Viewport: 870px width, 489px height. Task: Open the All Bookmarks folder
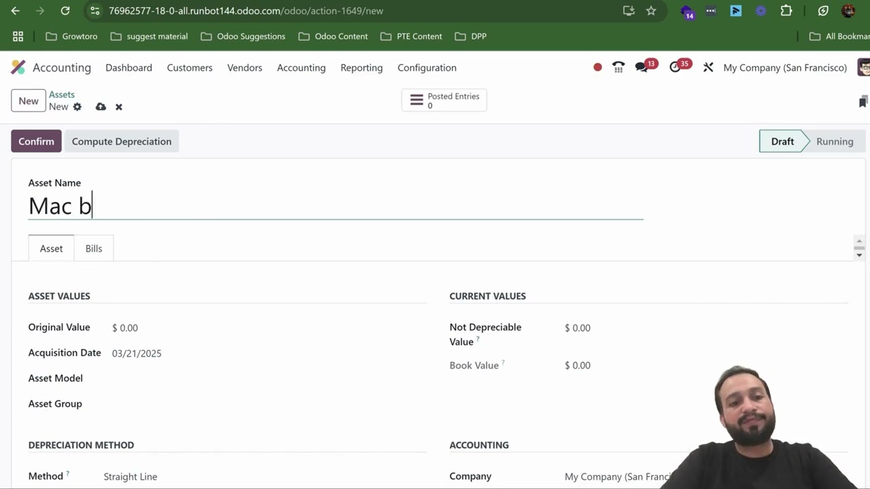coord(839,36)
